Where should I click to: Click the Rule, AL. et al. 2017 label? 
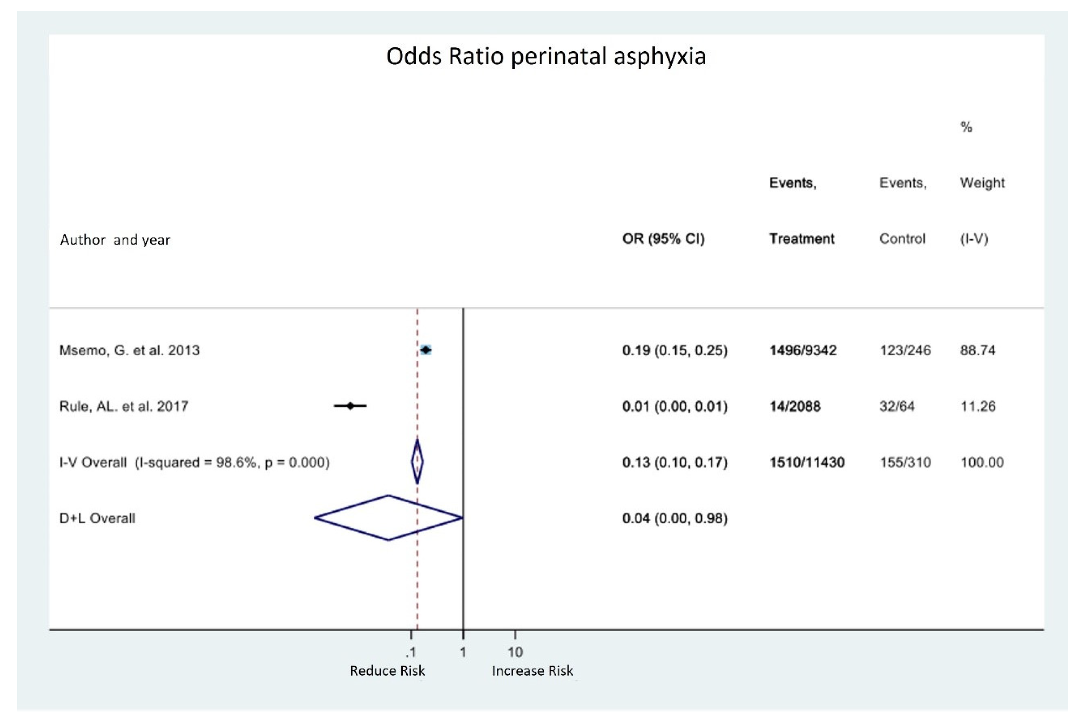coord(123,406)
